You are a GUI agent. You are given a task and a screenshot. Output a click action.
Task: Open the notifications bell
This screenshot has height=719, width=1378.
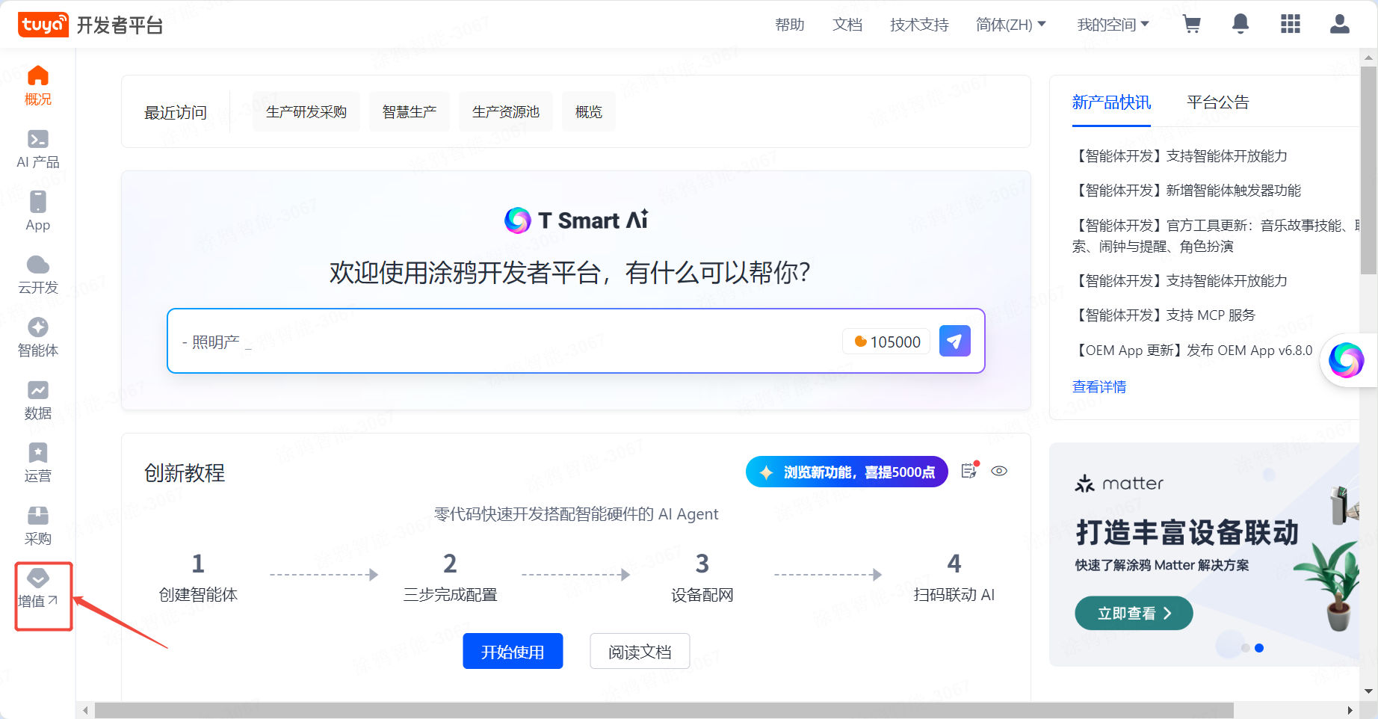tap(1240, 25)
